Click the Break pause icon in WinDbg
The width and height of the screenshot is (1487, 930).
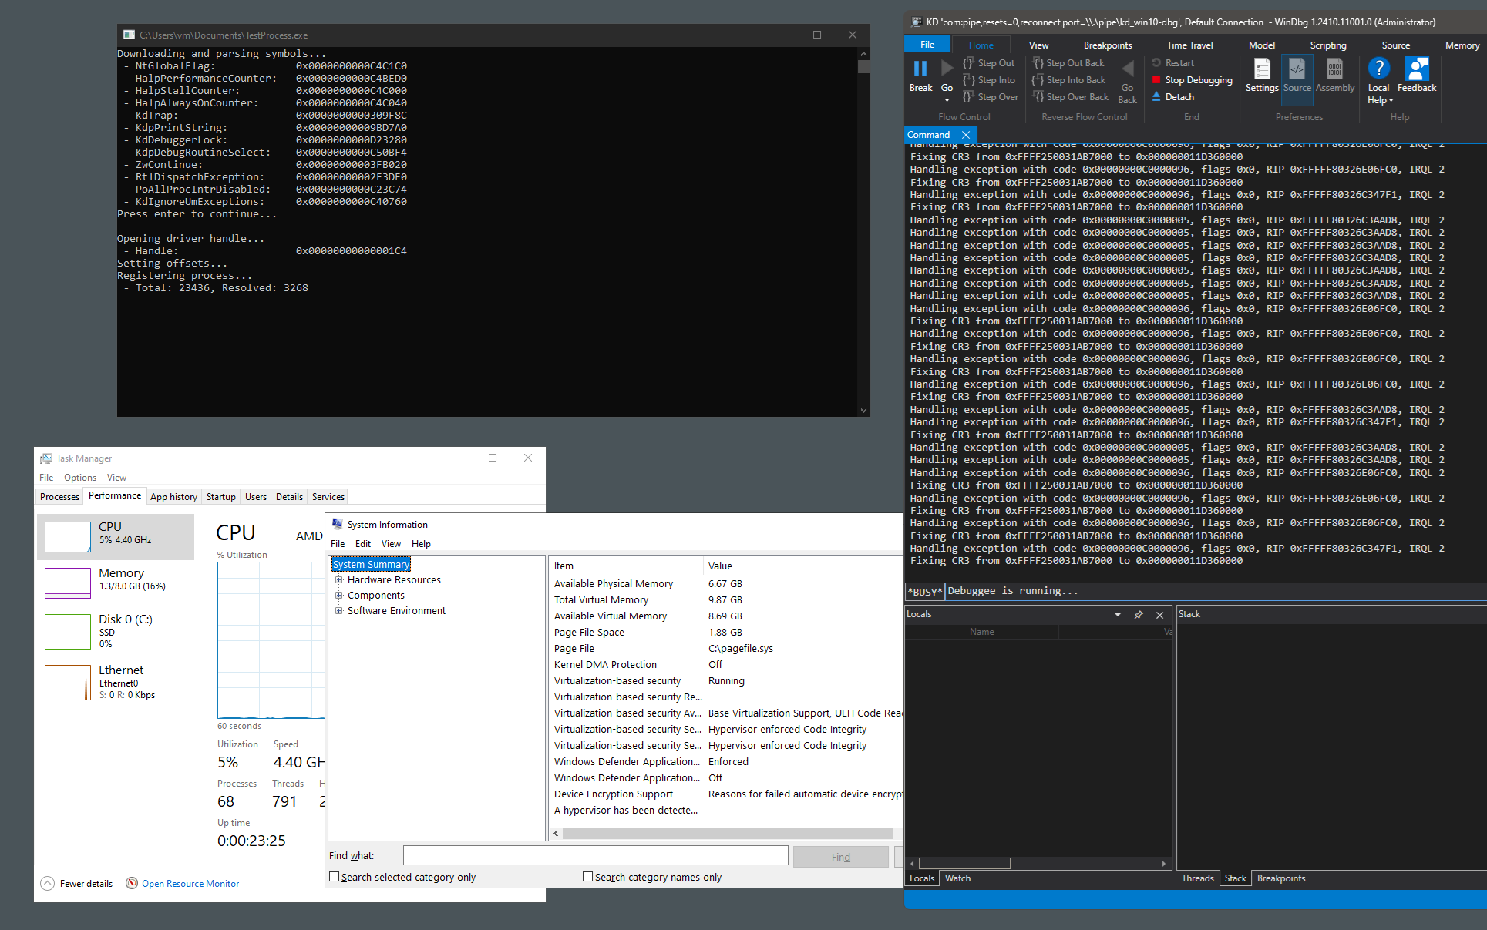[920, 70]
